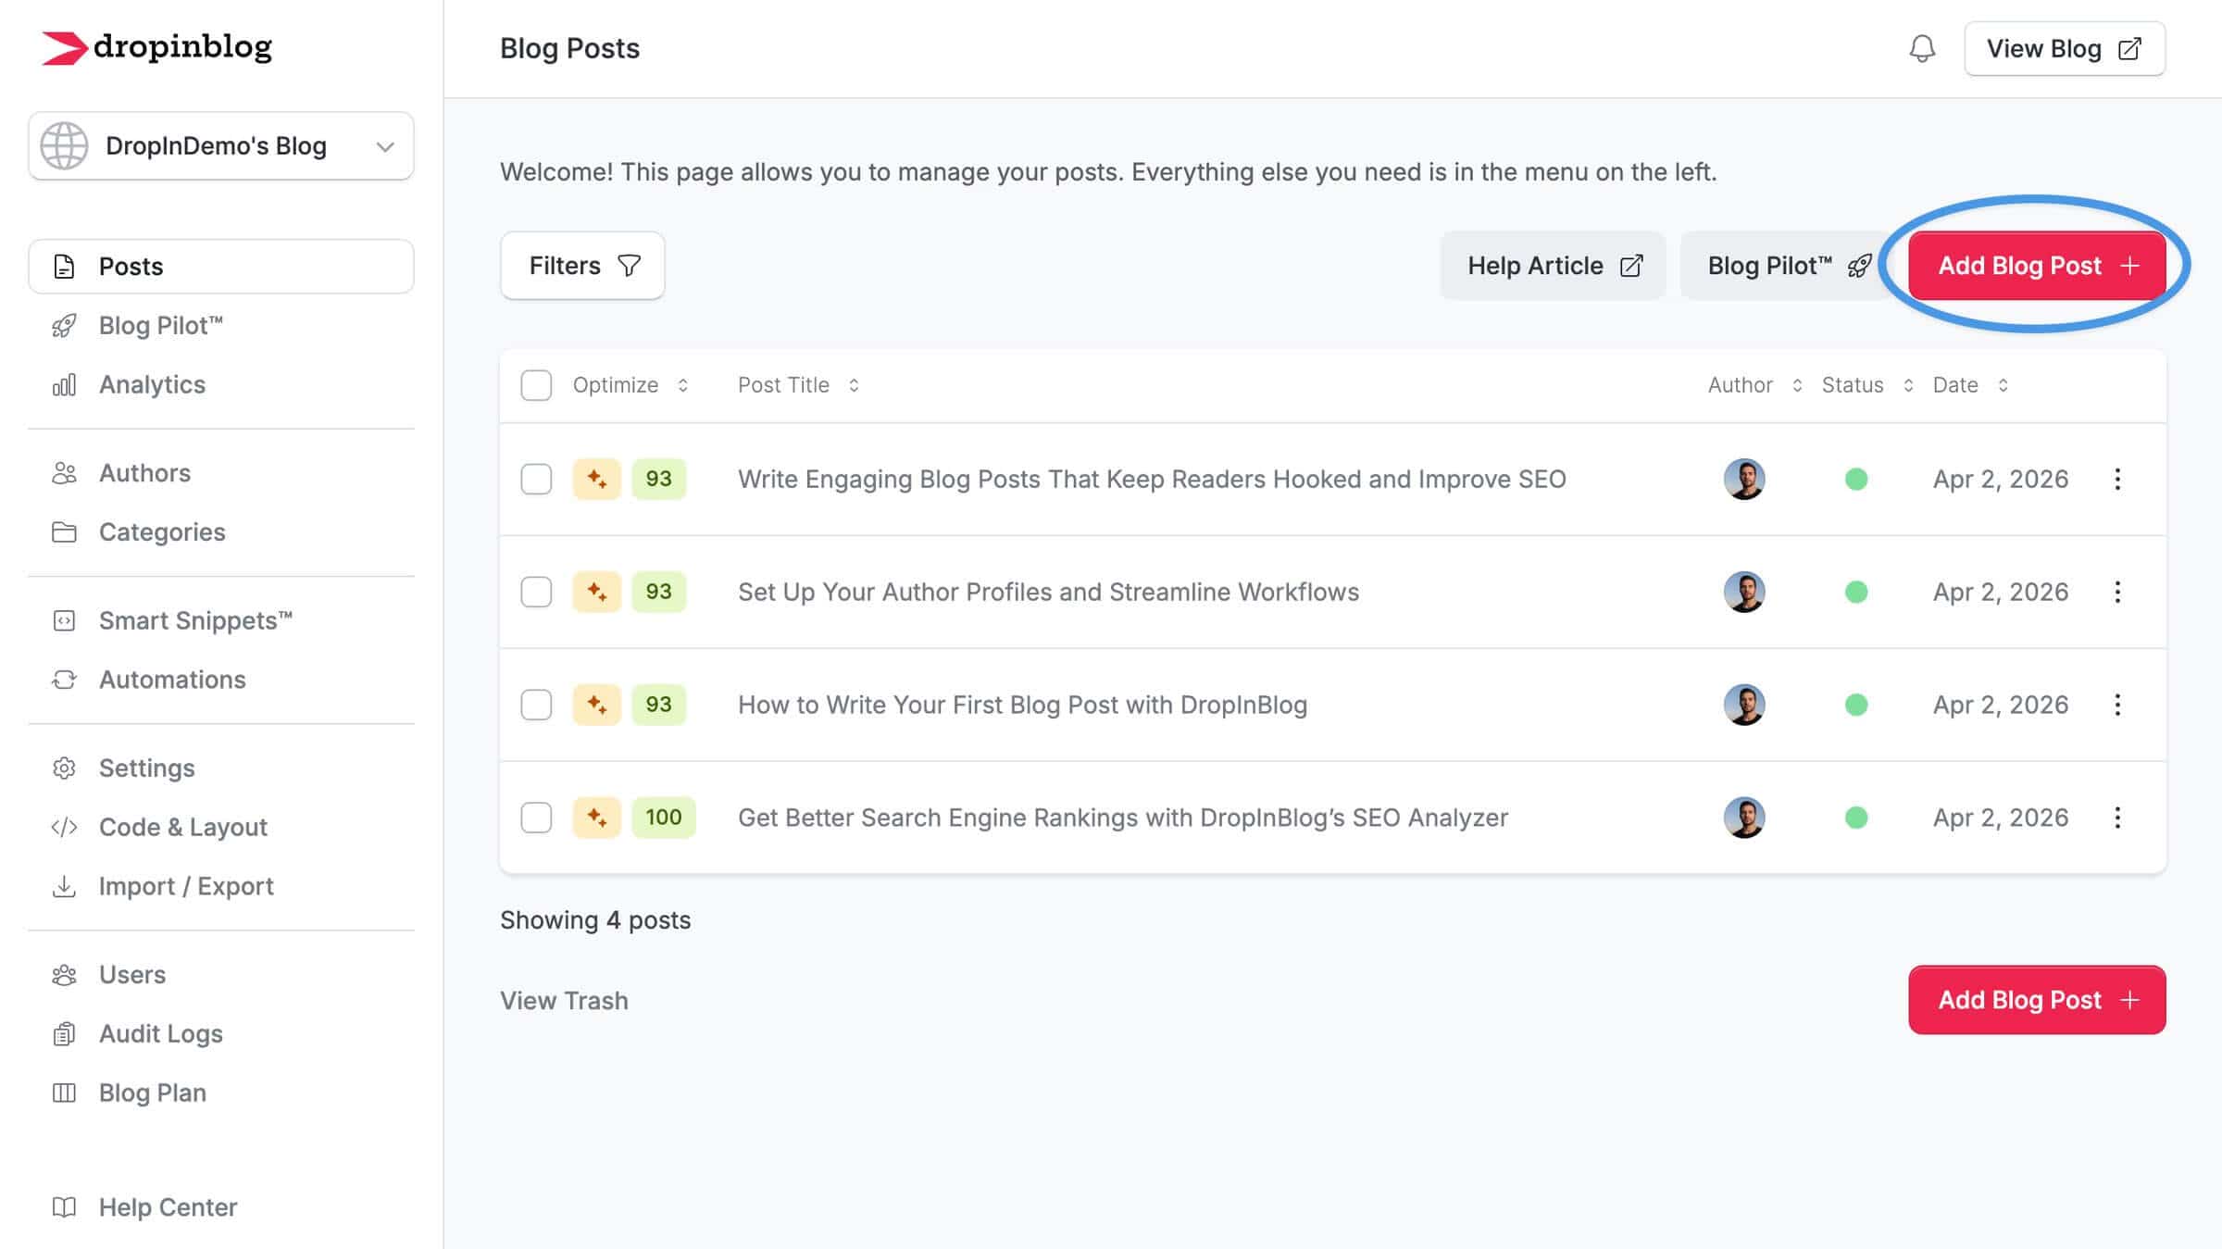The height and width of the screenshot is (1249, 2222).
Task: Click the AI sparkle icon for Set Up Your Author Profiles
Action: tap(596, 592)
